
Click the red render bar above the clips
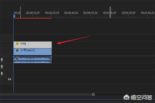tap(32, 18)
